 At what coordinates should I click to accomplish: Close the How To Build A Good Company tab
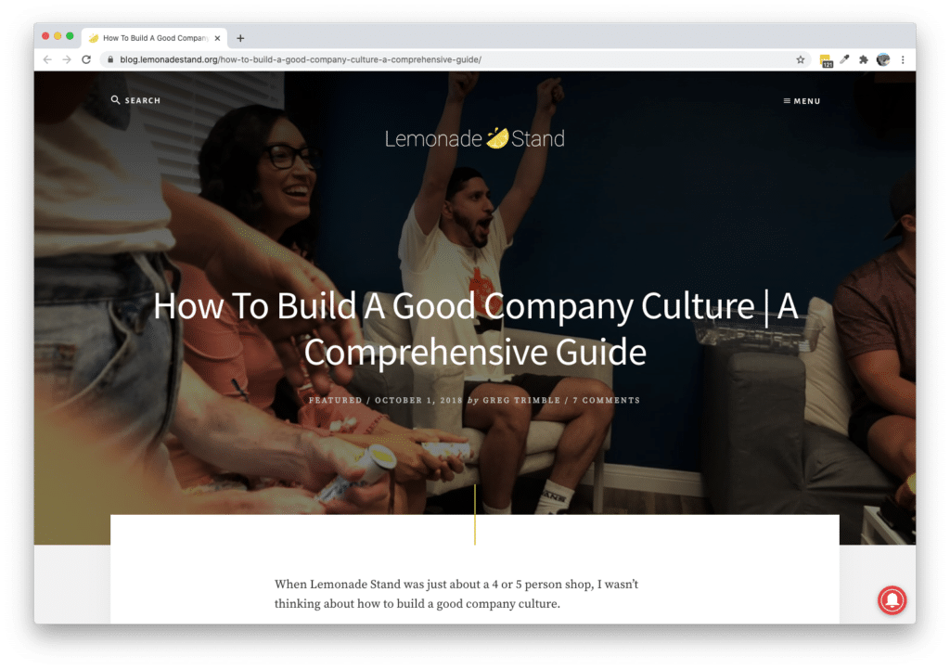click(x=217, y=38)
